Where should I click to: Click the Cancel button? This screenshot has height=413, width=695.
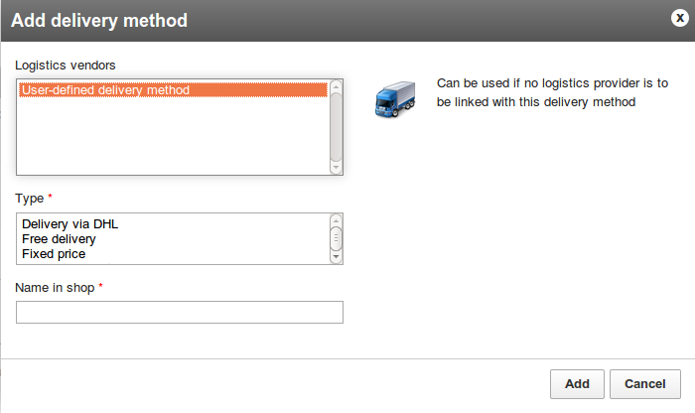point(645,384)
